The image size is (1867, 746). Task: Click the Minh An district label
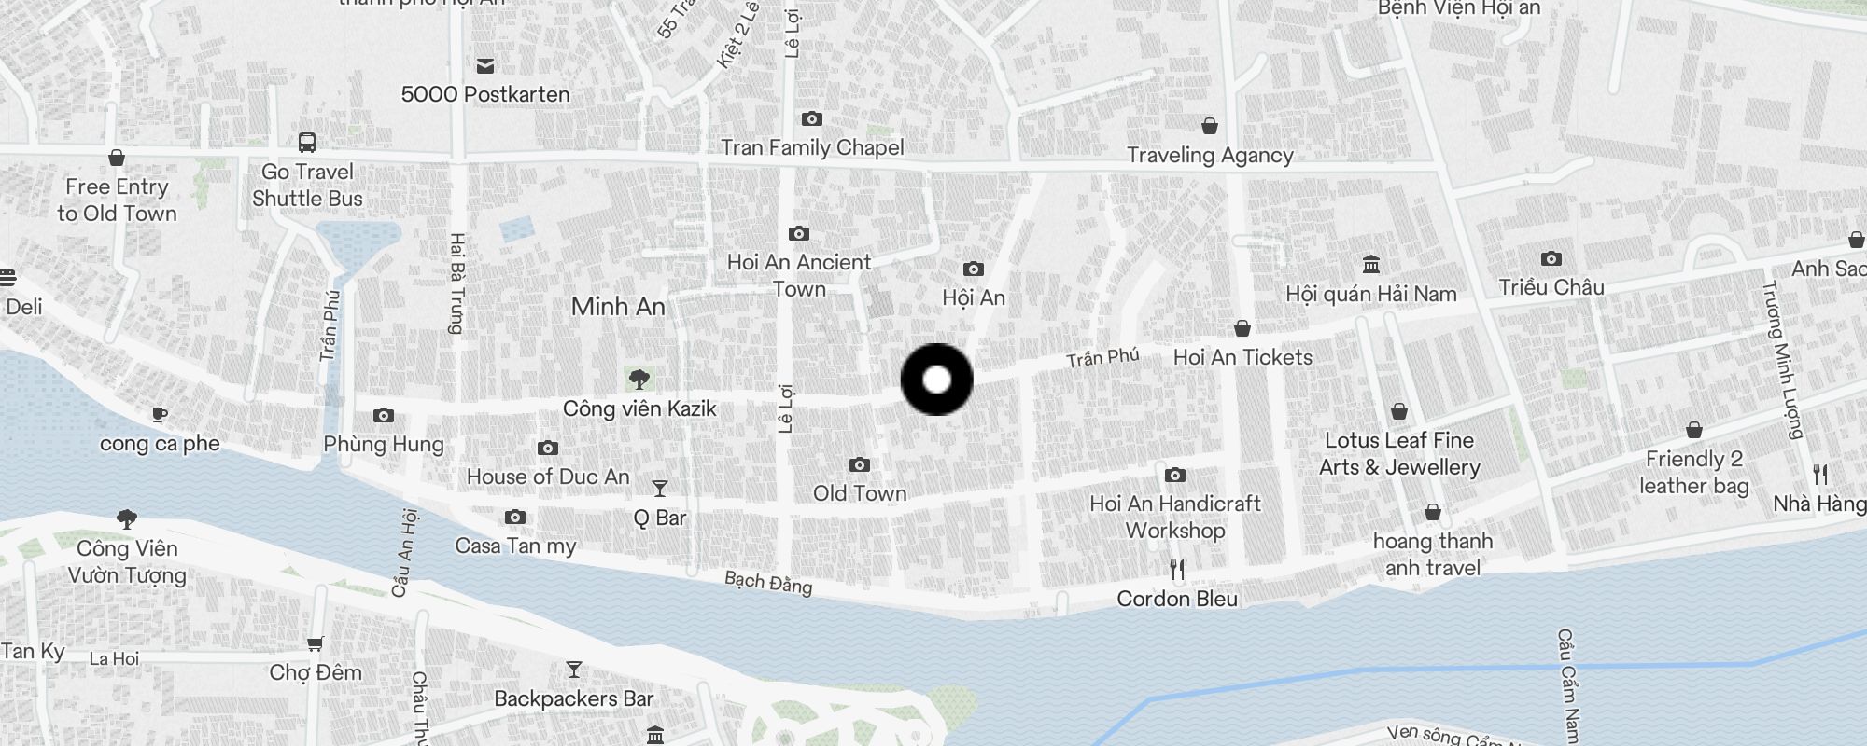[x=618, y=307]
